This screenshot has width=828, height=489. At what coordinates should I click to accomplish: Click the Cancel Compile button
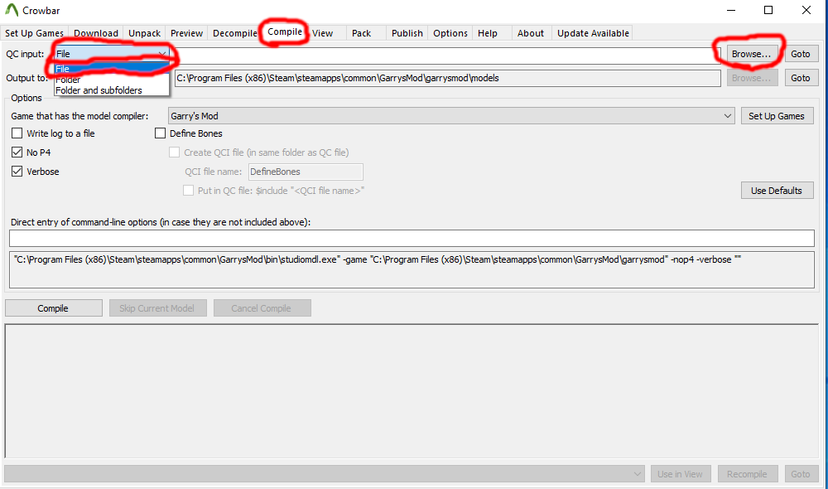262,308
